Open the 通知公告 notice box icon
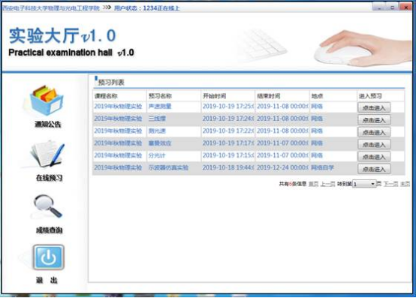The image size is (416, 298). [47, 101]
